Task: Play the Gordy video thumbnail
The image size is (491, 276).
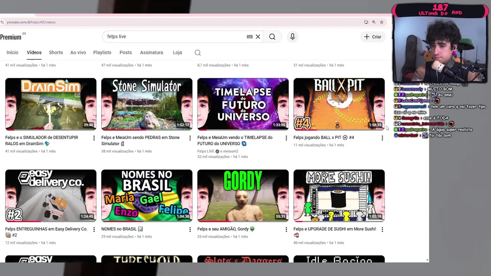Action: click(243, 195)
